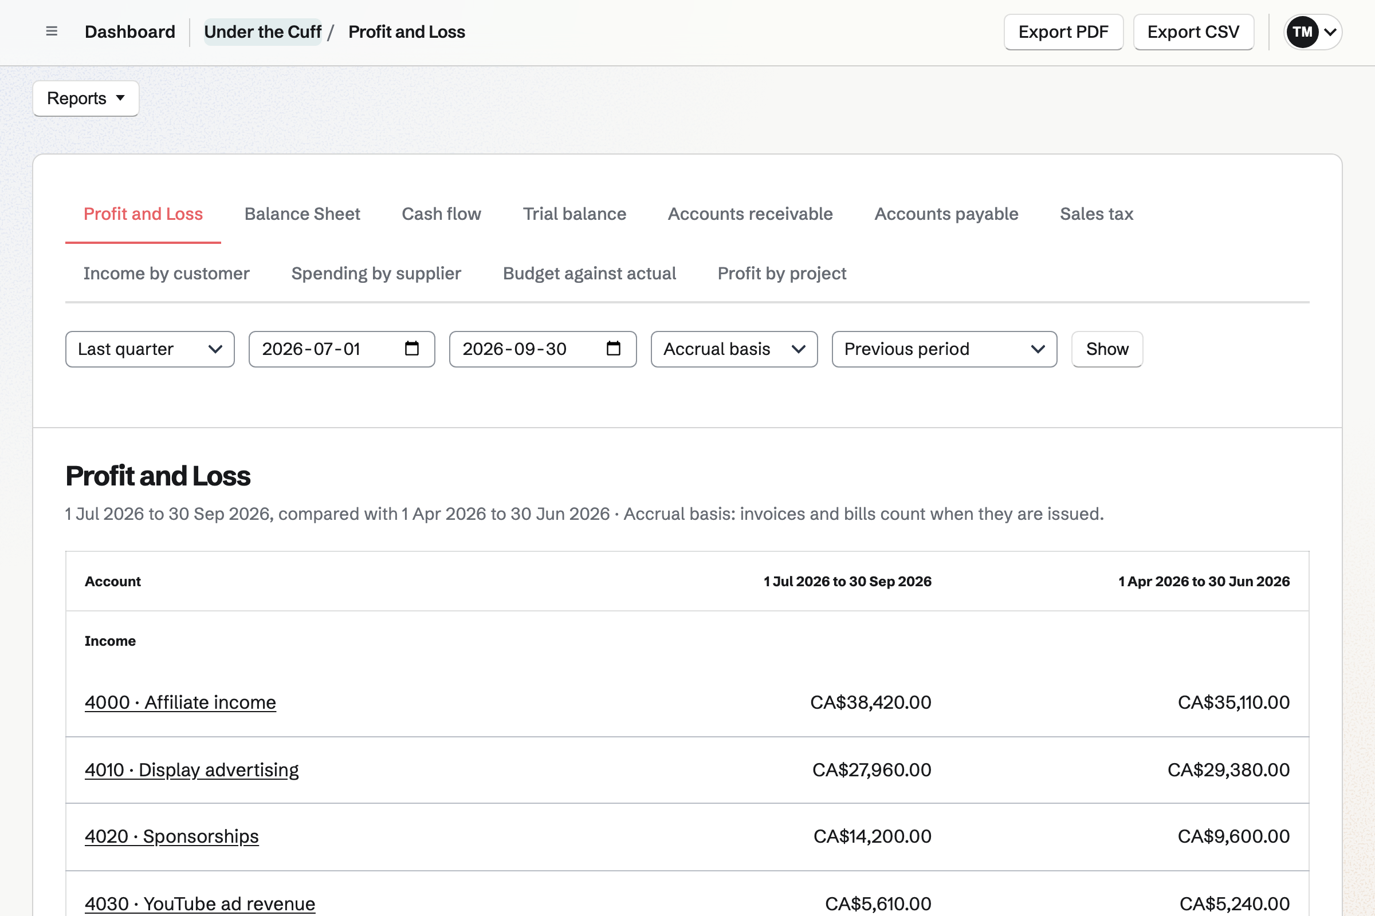The height and width of the screenshot is (916, 1375).
Task: Select the Budget against actual tab
Action: [x=590, y=274]
